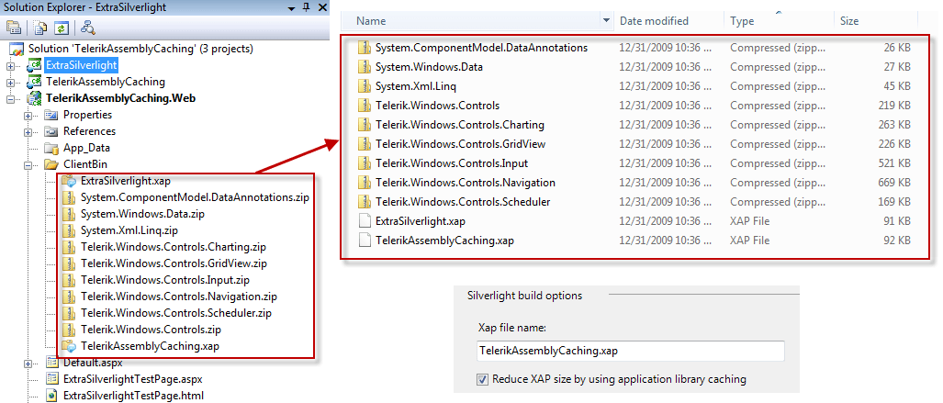
Task: Open Solution Explorer window position dropdown
Action: pos(292,8)
